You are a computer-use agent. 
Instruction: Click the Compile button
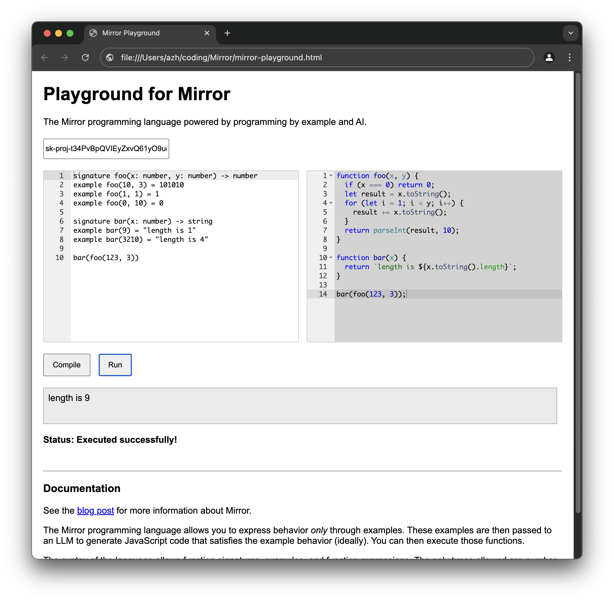point(66,364)
